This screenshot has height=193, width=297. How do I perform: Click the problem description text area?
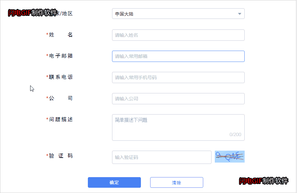point(178,126)
